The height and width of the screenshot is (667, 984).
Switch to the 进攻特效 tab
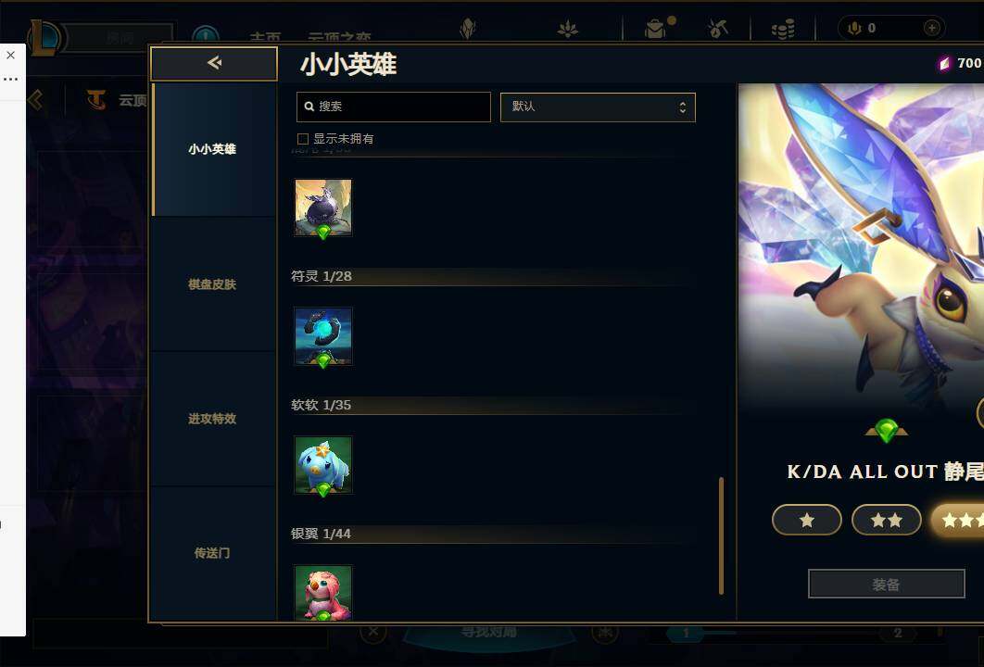[212, 419]
